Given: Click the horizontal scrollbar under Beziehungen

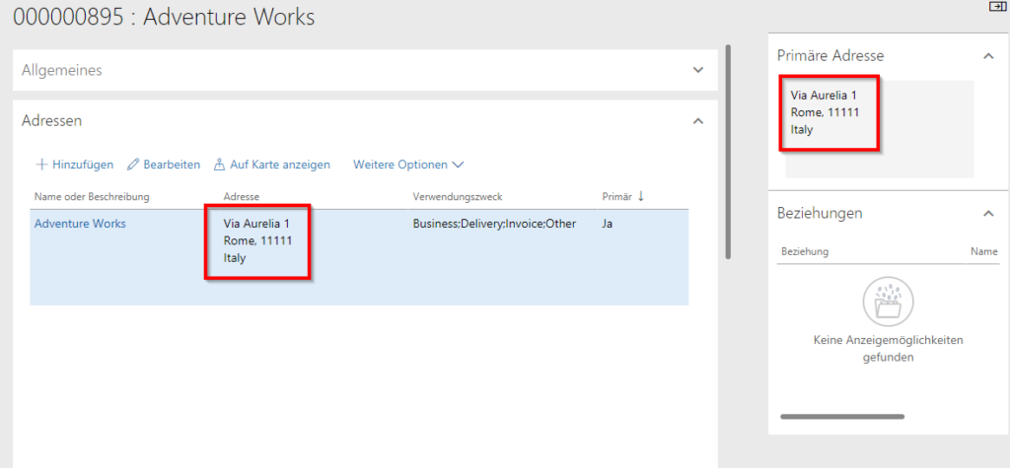Looking at the screenshot, I should click(x=841, y=417).
